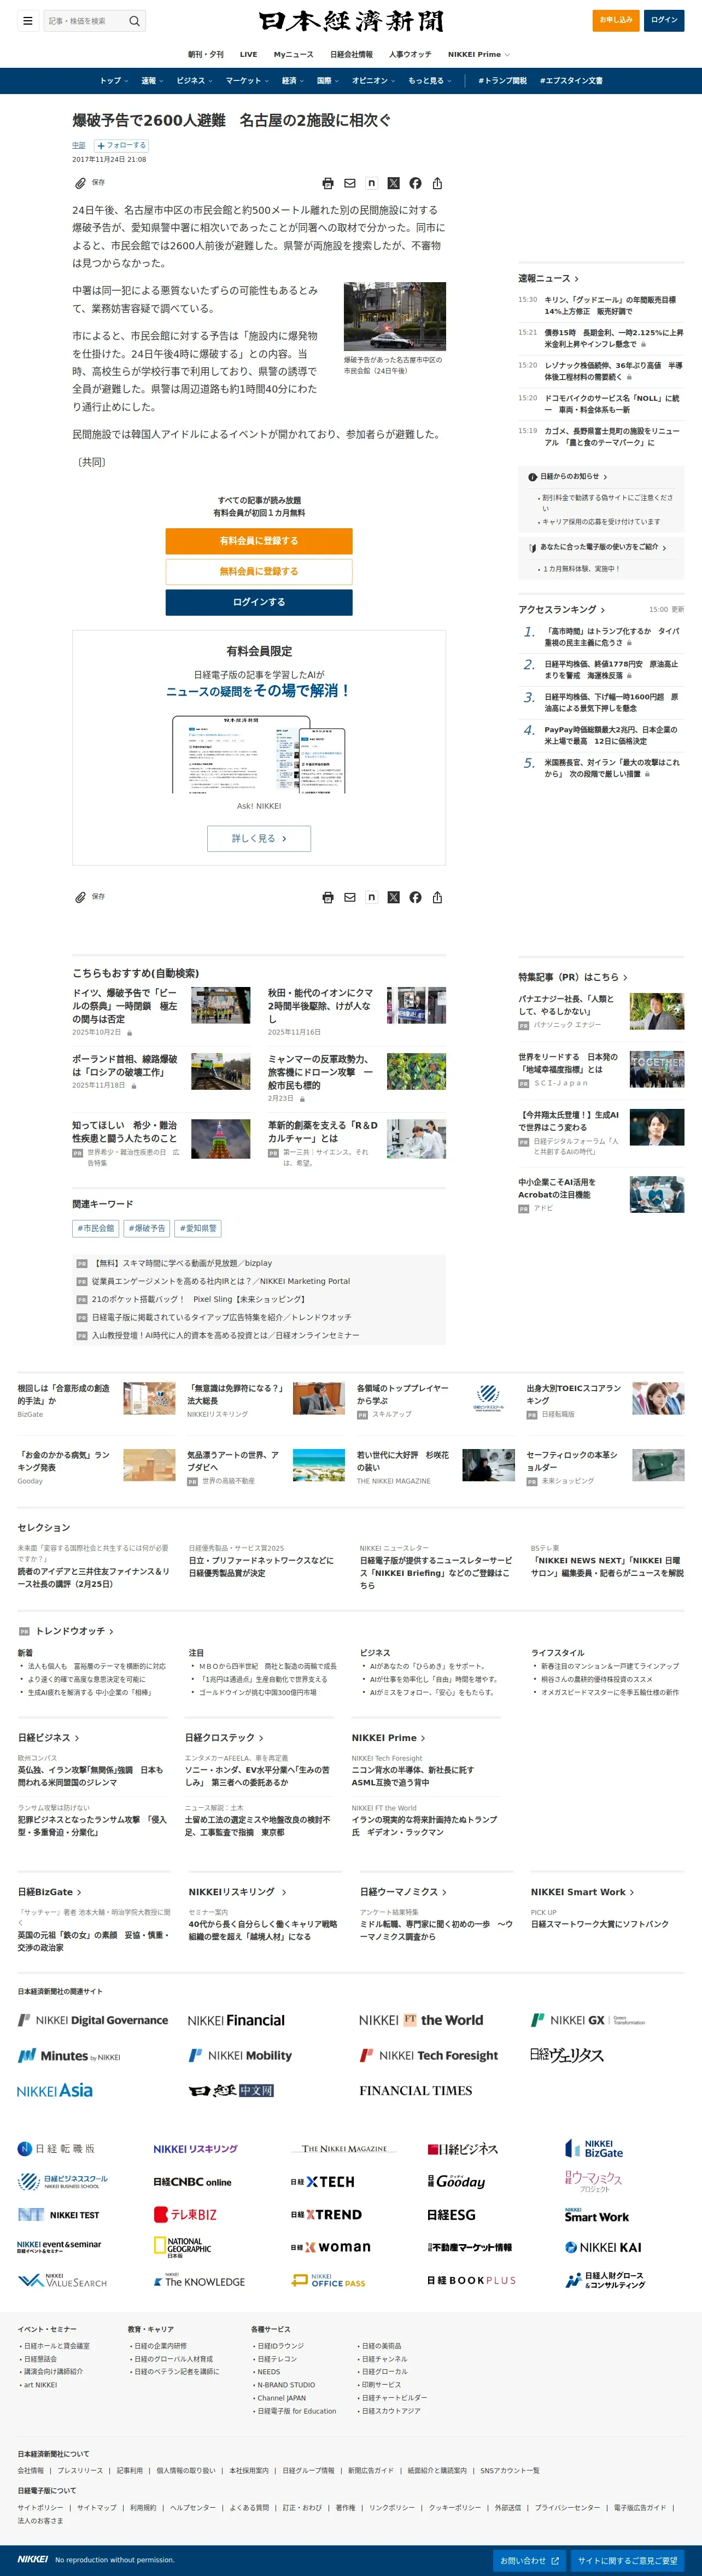Select the #愛知県警 keyword tag
Screen dimensions: 702x2576
coord(198,1228)
